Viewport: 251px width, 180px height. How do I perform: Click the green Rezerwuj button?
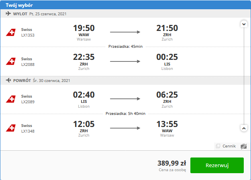(x=217, y=165)
